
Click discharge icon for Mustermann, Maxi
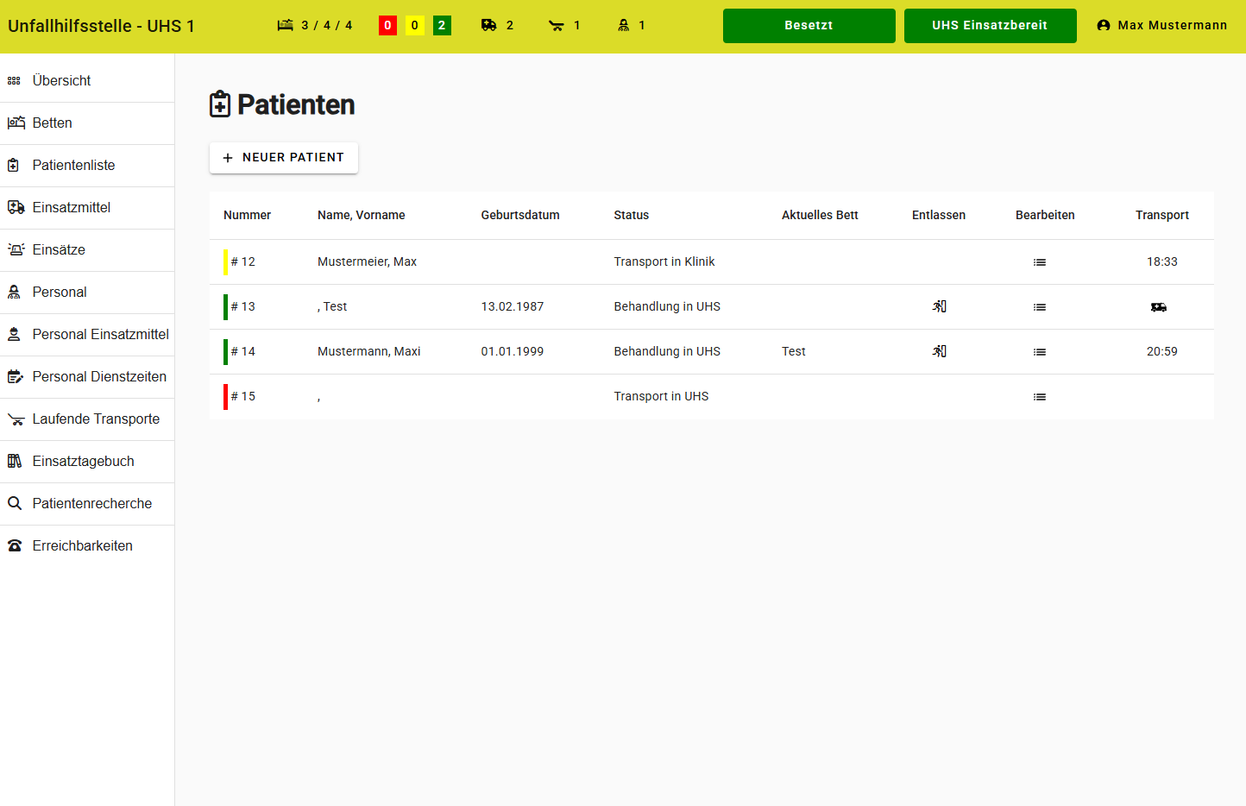tap(939, 351)
